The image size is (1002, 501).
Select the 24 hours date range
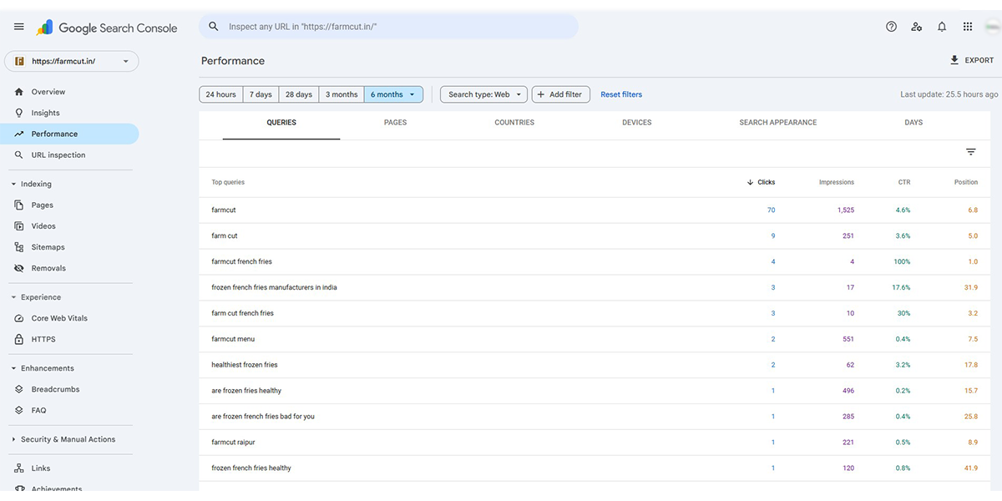pyautogui.click(x=220, y=94)
